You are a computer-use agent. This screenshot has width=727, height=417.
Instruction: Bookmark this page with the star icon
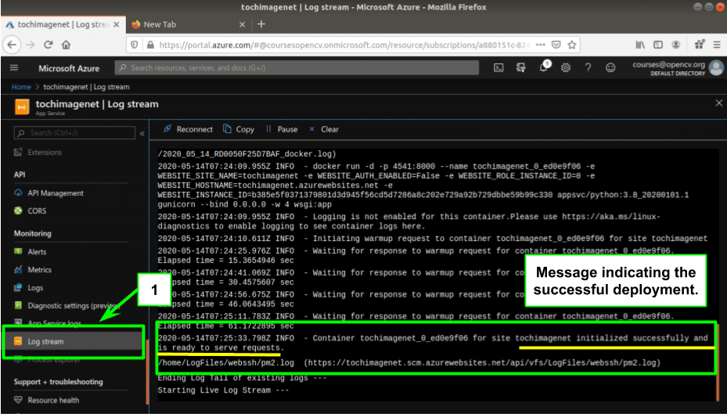tap(572, 45)
